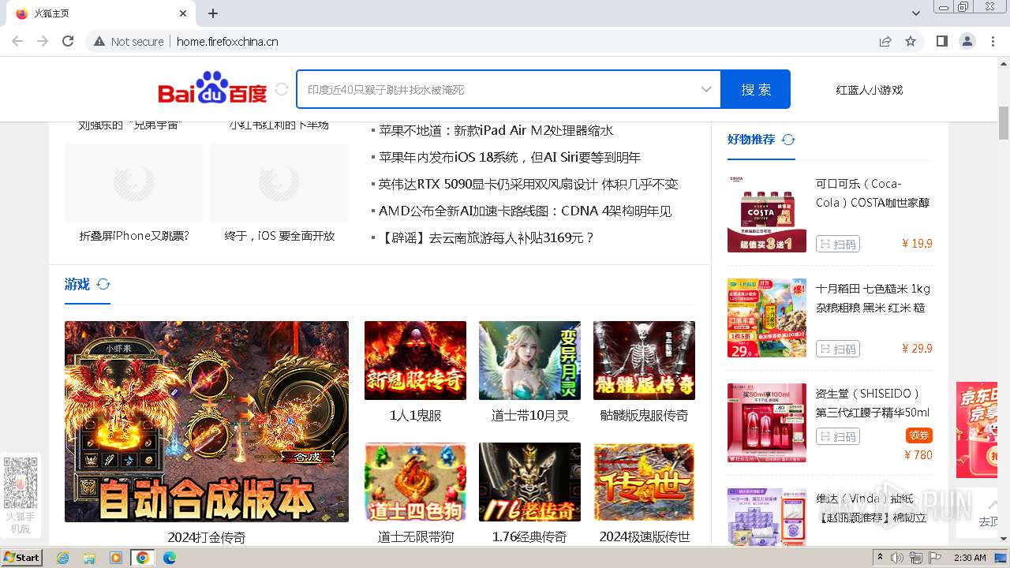1010x568 pixels.
Task: Refresh the 好物推荐 section
Action: click(788, 140)
